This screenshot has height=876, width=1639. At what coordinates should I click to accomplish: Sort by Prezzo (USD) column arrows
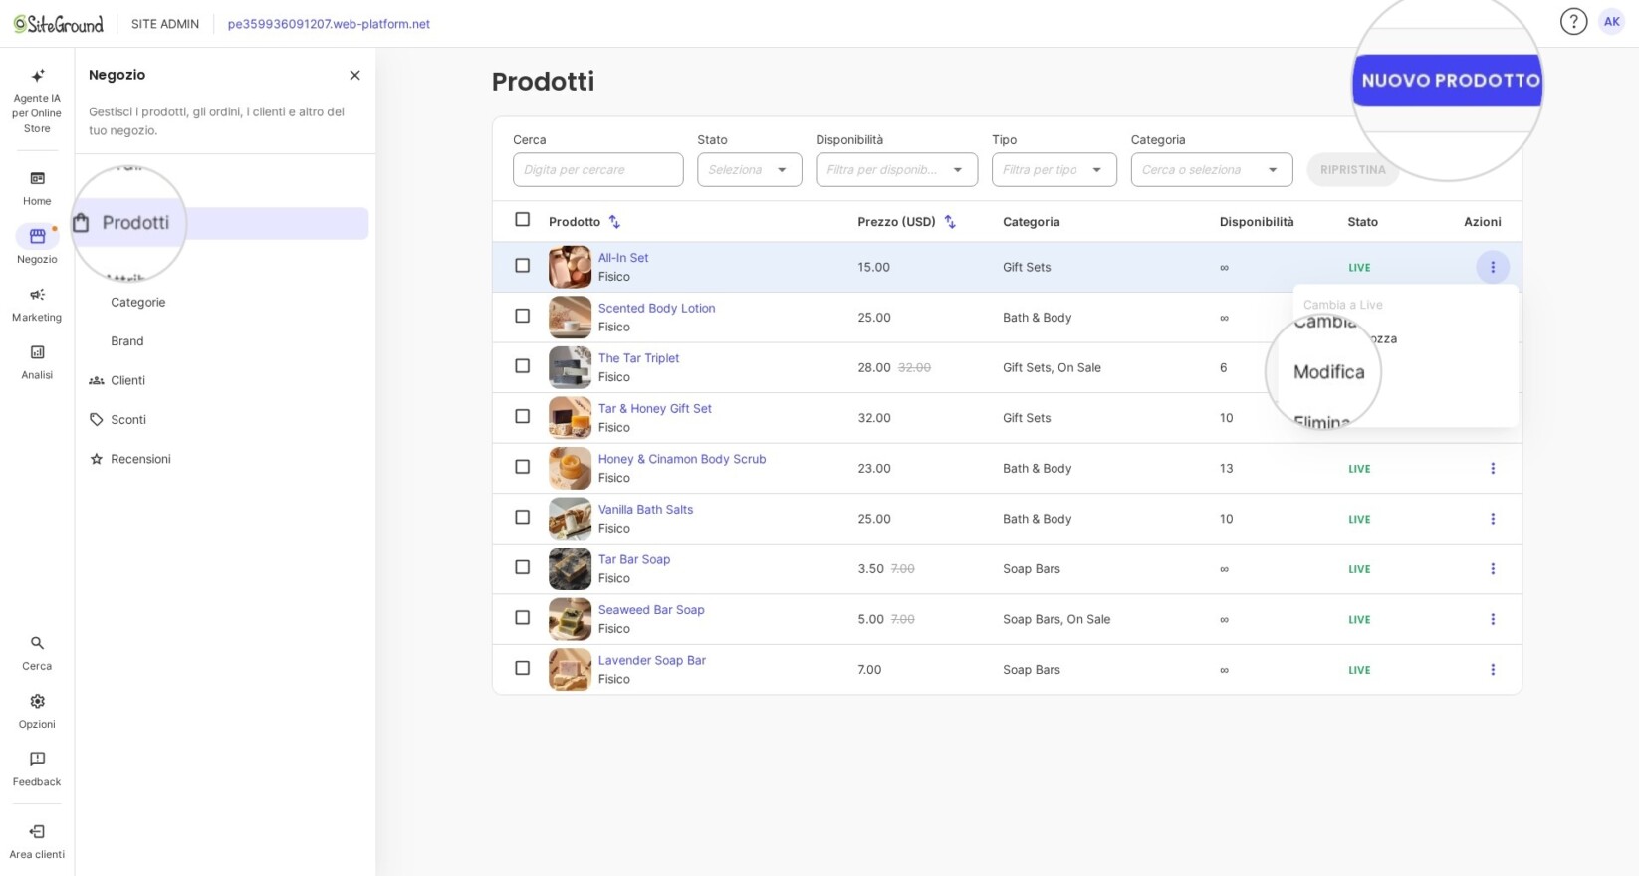pyautogui.click(x=950, y=222)
